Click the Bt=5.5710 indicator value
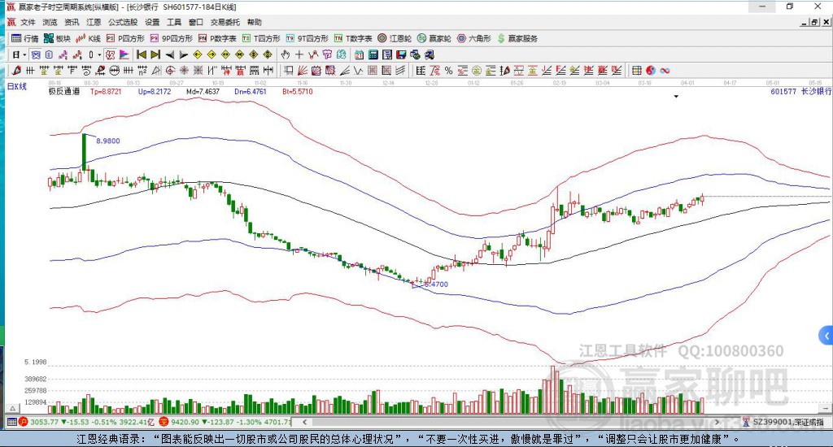833x447 pixels. (x=298, y=91)
